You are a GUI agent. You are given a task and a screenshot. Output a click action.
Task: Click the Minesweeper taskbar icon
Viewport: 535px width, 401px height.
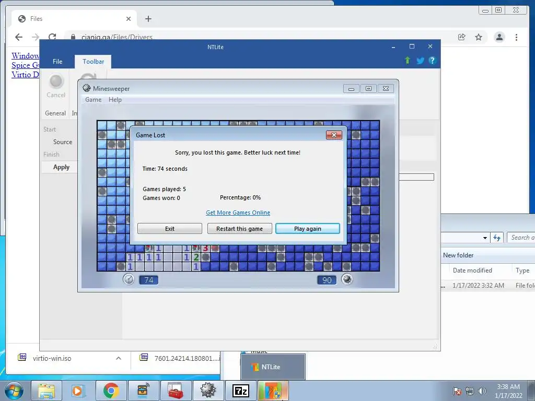click(208, 391)
